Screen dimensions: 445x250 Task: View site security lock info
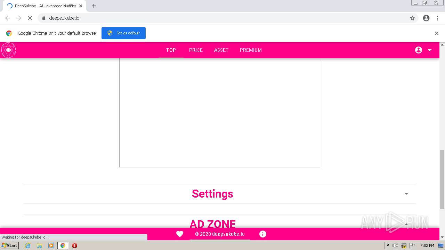coord(43,18)
